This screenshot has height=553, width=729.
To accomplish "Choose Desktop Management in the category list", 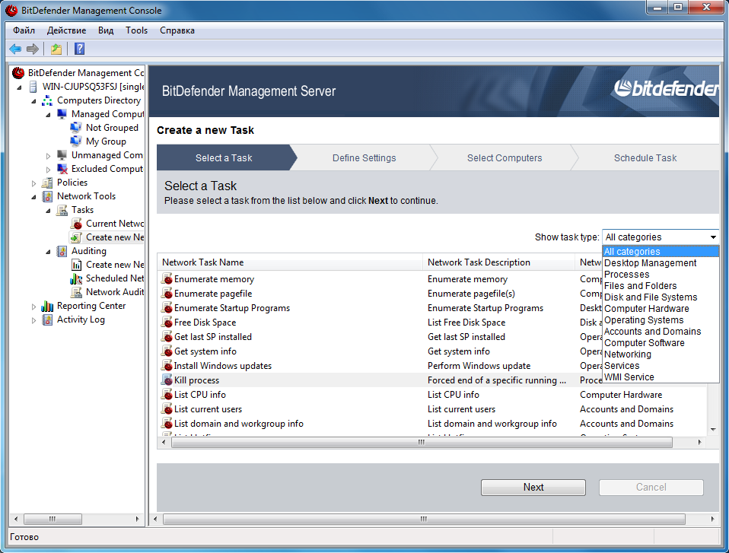I will coord(661,263).
